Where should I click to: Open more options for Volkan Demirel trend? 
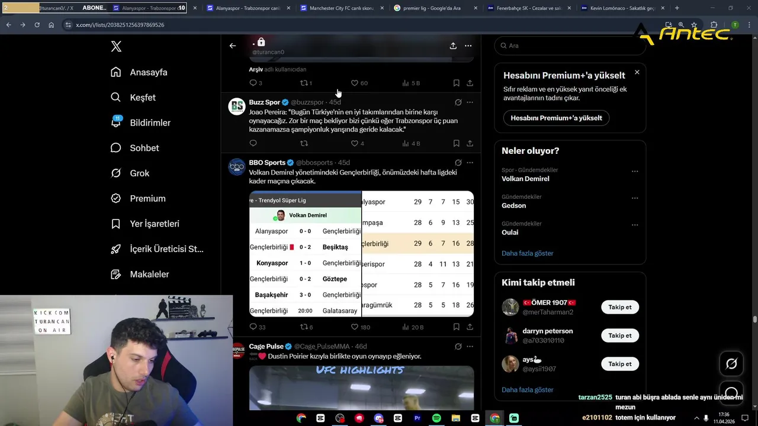tap(634, 172)
